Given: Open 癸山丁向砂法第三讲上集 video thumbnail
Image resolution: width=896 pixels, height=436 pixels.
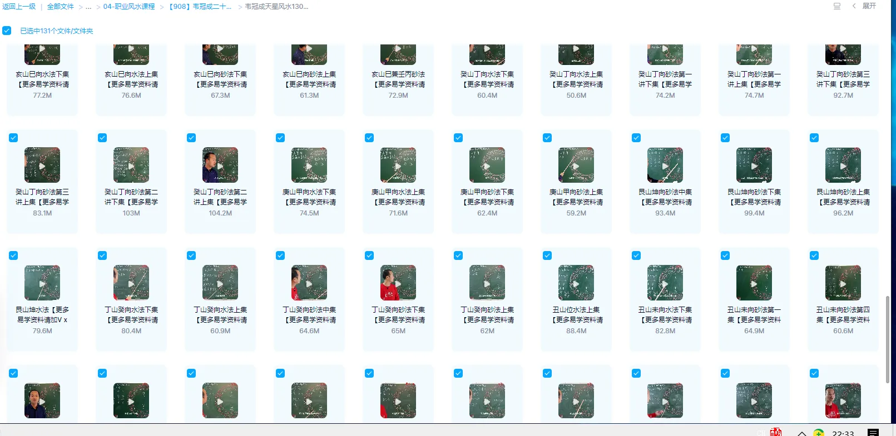Looking at the screenshot, I should (x=42, y=165).
